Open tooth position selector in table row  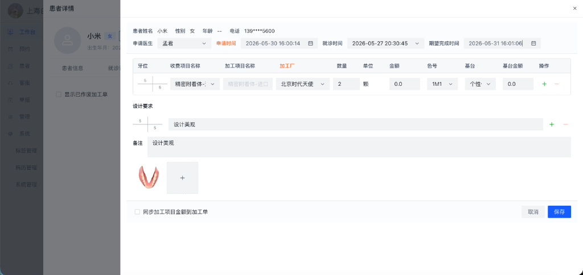(x=153, y=84)
